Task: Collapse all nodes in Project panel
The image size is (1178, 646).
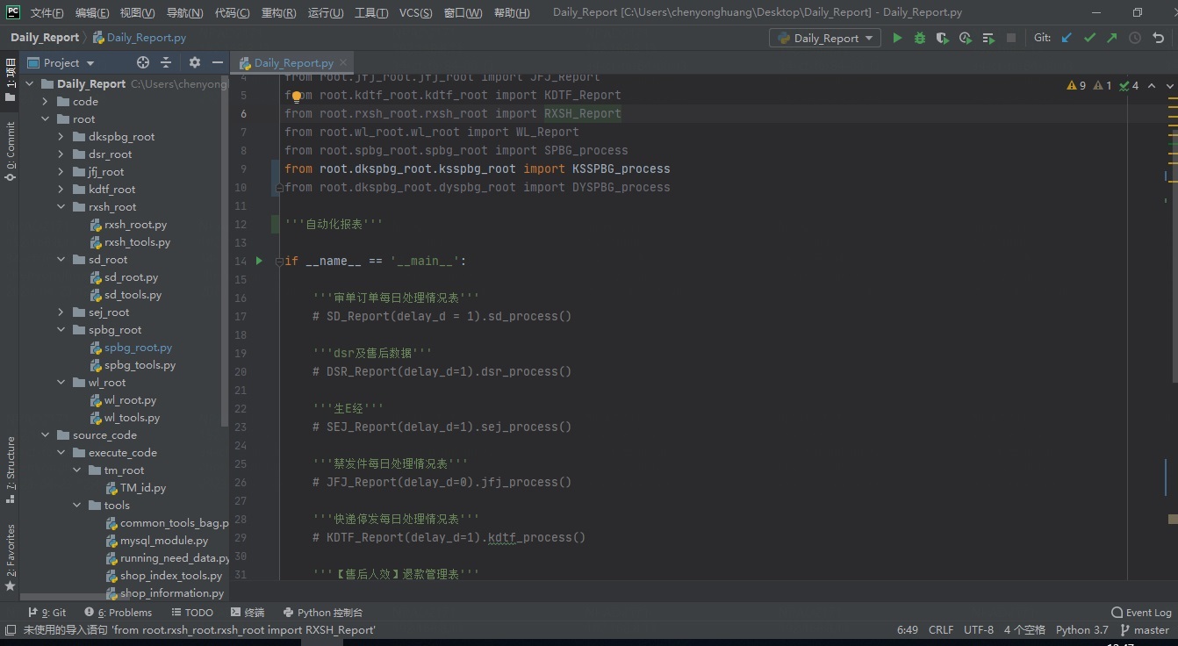Action: pos(166,62)
